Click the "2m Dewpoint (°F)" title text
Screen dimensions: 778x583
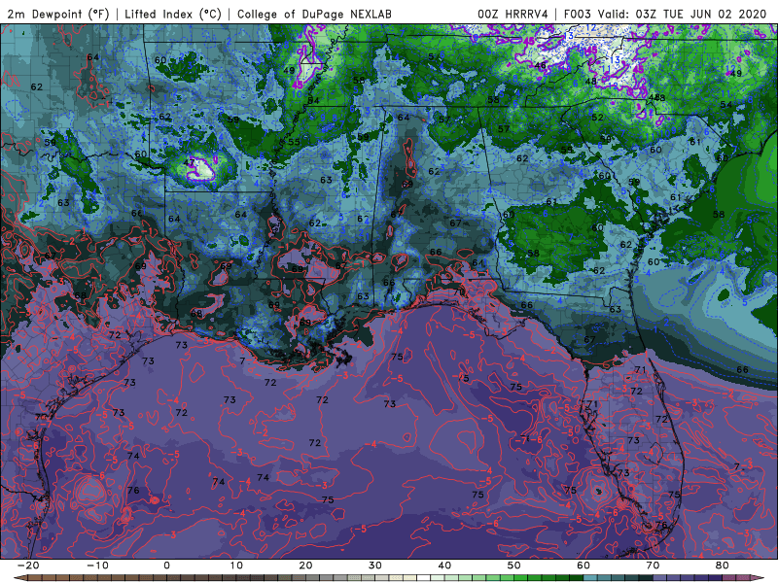coord(58,14)
